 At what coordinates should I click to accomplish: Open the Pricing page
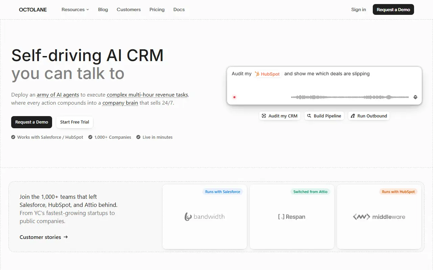click(x=157, y=9)
